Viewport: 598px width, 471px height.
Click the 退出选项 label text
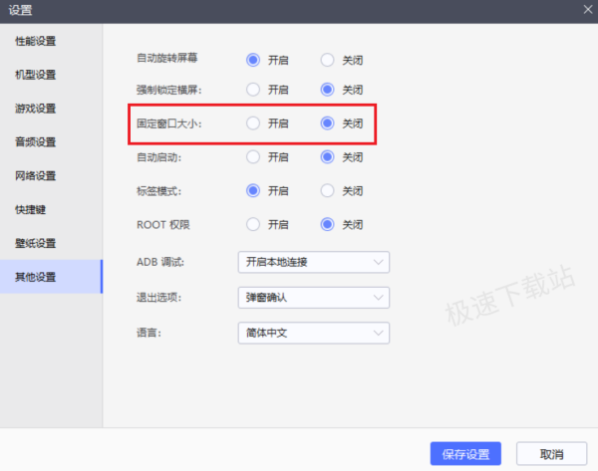(159, 297)
